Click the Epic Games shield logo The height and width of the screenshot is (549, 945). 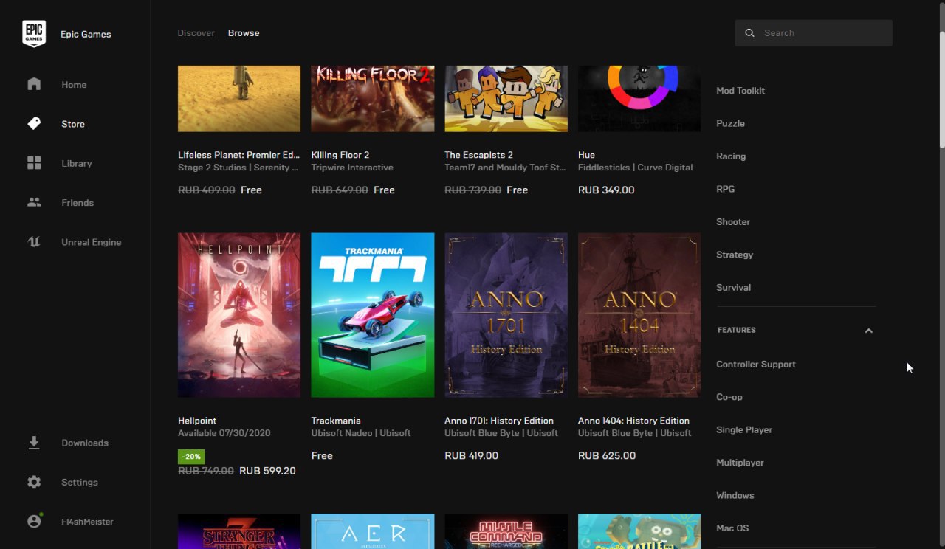click(34, 34)
